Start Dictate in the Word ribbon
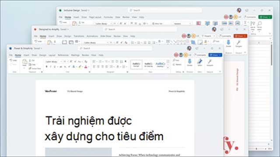280x157 pixels. coord(189,63)
